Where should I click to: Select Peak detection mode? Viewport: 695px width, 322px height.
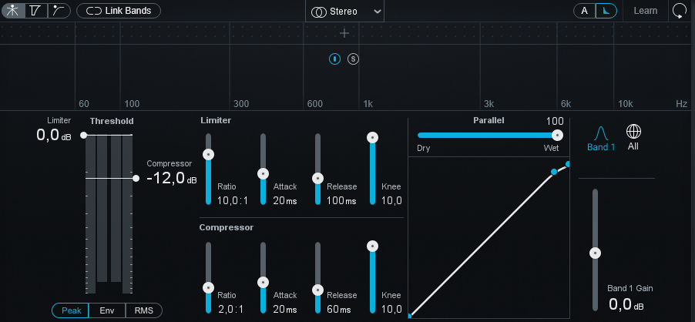pos(71,310)
